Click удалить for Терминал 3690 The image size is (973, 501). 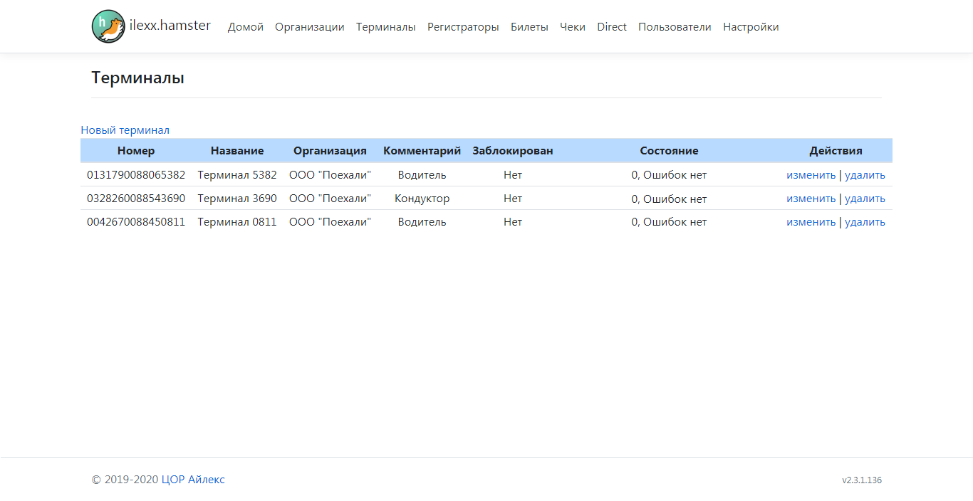(865, 199)
